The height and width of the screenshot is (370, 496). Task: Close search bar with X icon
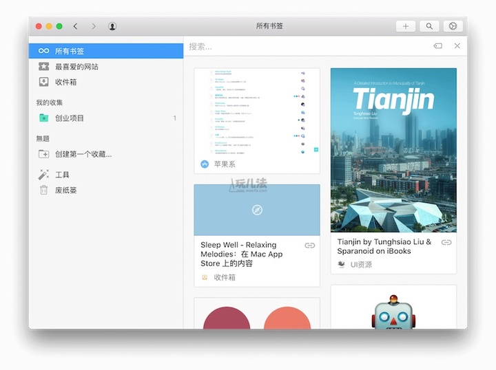click(457, 46)
